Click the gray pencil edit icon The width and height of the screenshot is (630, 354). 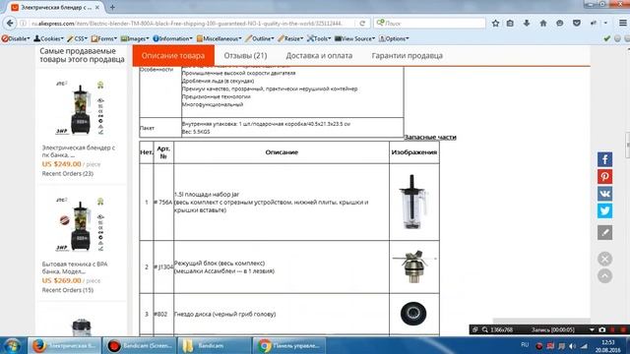(x=604, y=232)
